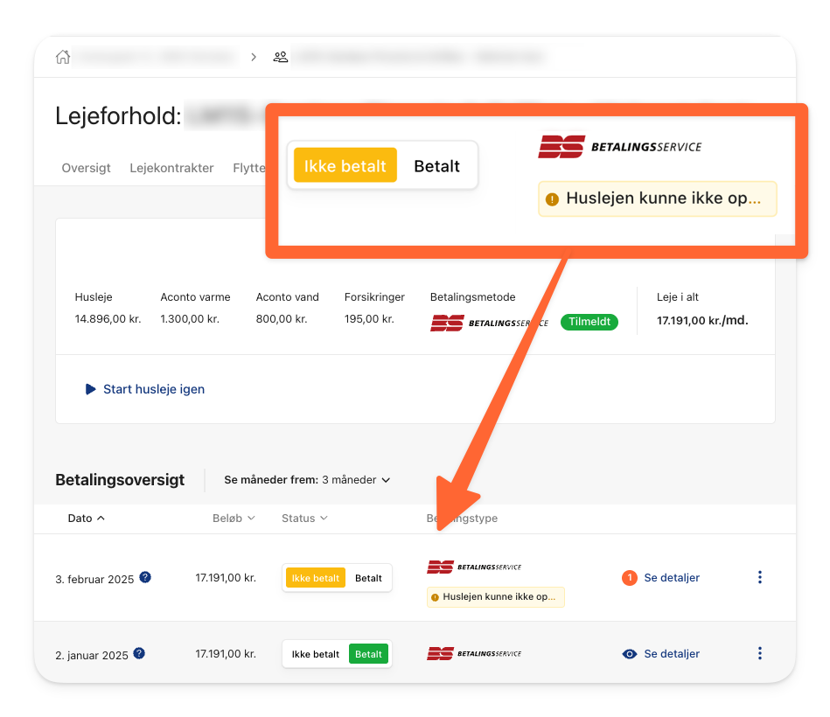
Task: Click the Betalingsservice logo under Betalingsmetode
Action: (489, 323)
